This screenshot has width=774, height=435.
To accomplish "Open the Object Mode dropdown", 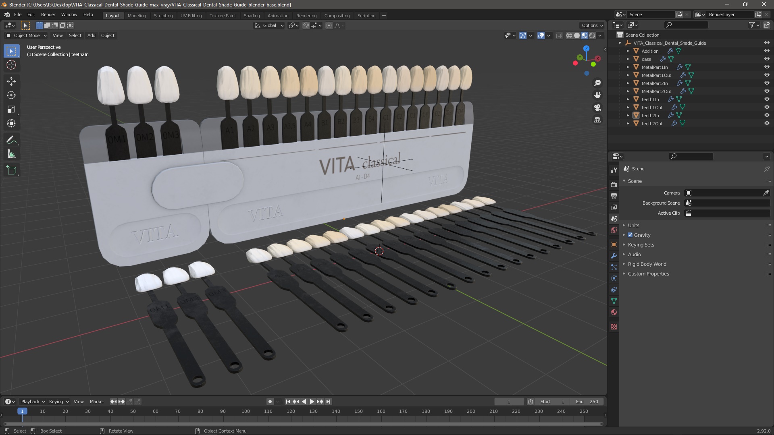I will tap(27, 35).
